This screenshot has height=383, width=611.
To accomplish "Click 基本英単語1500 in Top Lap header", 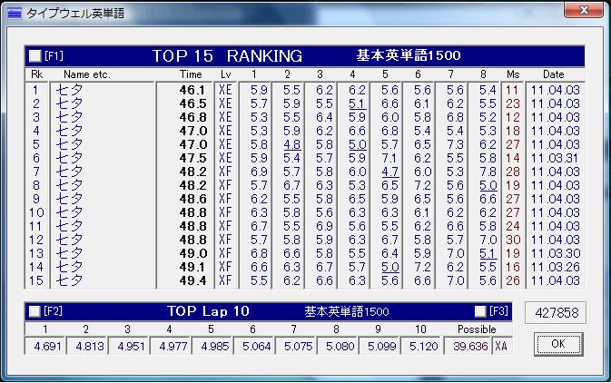I will pyautogui.click(x=347, y=311).
